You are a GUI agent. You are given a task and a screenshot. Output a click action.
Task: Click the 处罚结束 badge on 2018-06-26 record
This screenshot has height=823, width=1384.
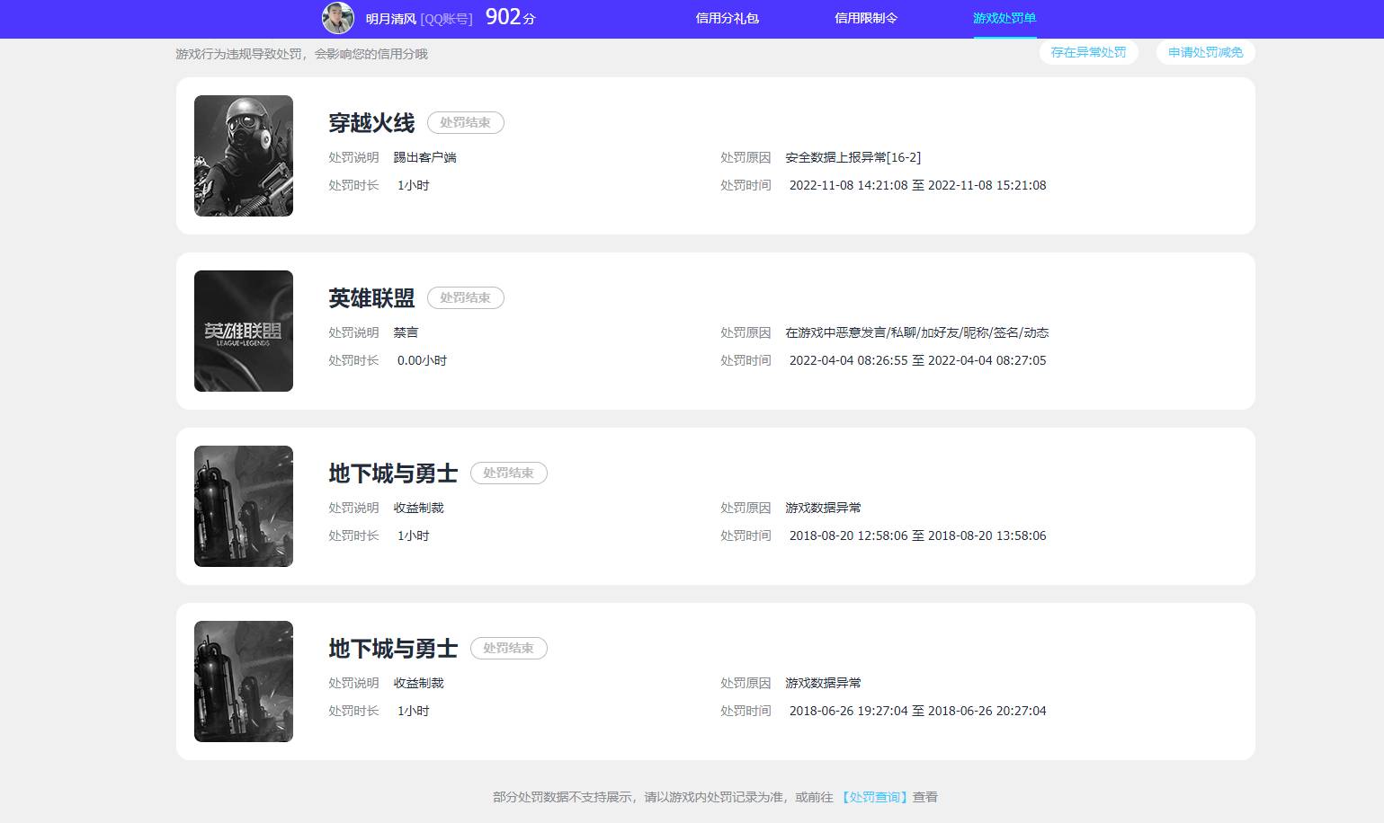coord(508,648)
